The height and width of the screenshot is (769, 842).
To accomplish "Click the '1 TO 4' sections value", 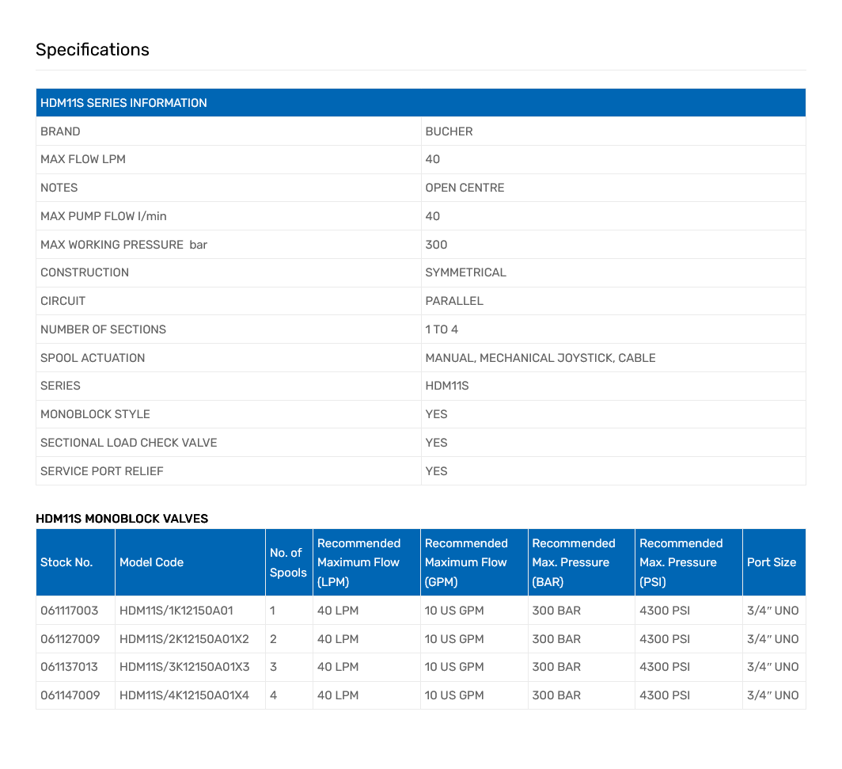I will coord(442,329).
